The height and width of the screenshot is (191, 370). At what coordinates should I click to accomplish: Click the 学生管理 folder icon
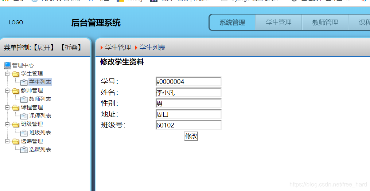click(x=16, y=74)
